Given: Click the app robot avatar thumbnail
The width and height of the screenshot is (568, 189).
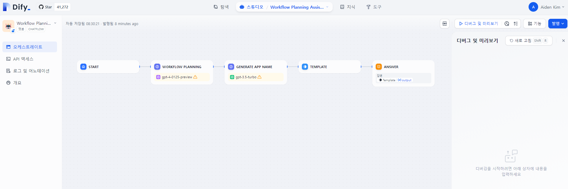Looking at the screenshot, I should pos(8,26).
